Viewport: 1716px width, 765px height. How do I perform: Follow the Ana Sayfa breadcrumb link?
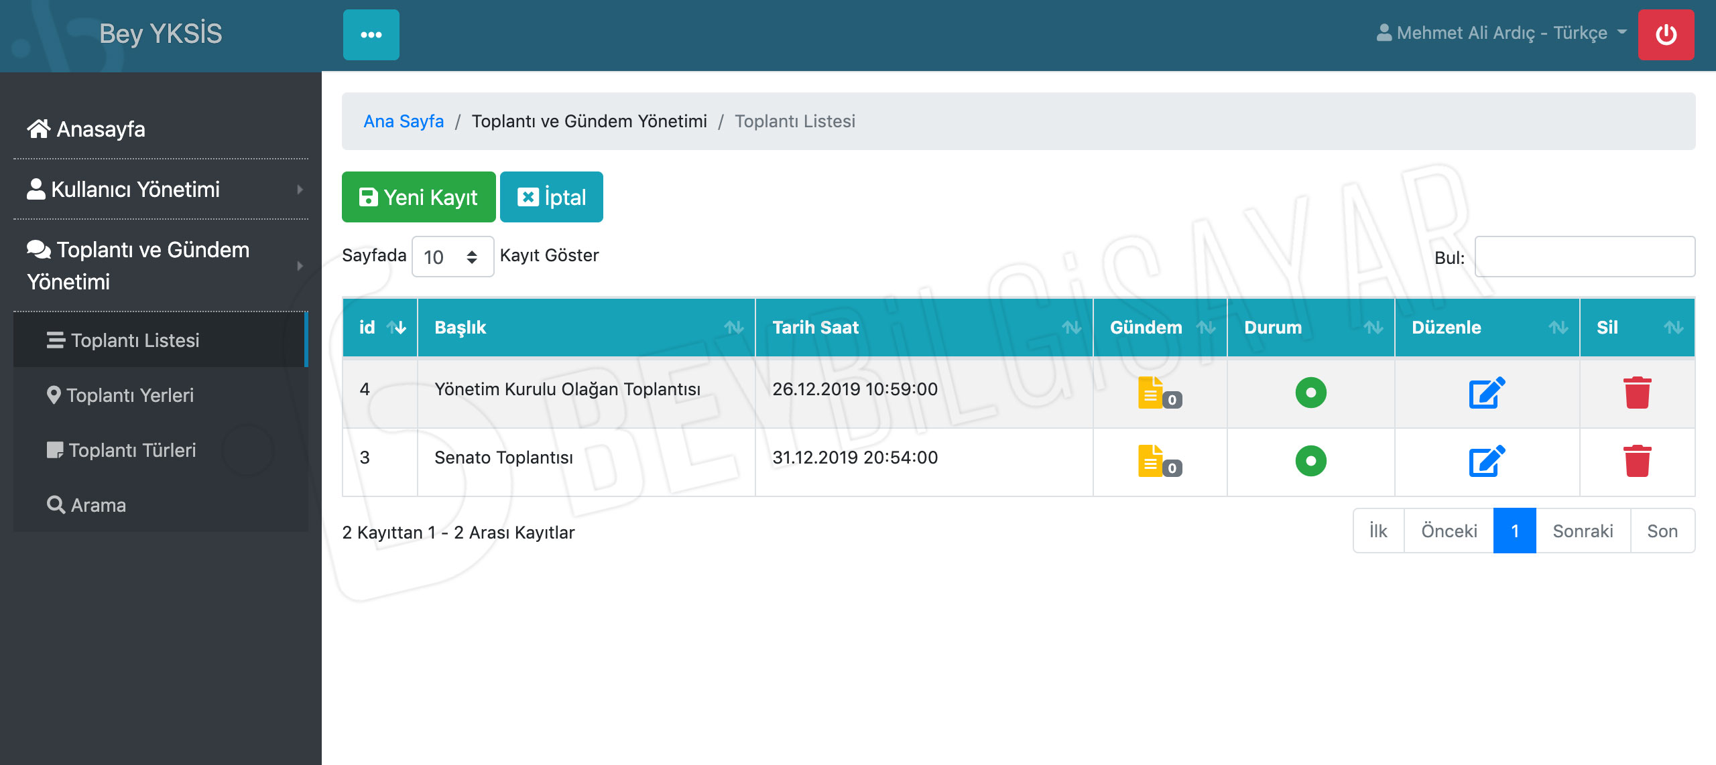click(404, 121)
